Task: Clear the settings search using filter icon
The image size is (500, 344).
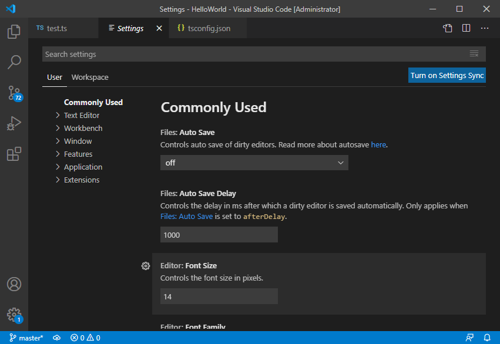Action: 474,53
